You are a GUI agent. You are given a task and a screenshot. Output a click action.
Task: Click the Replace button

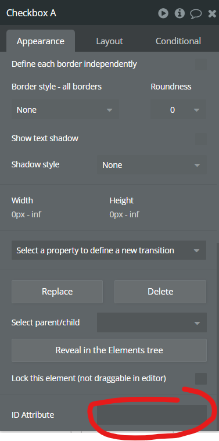(57, 291)
